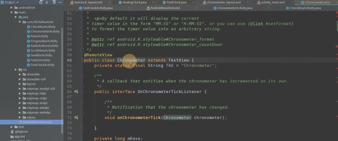Image resolution: width=338 pixels, height=141 pixels.
Task: Click the mBase field on line 75
Action: point(134,139)
